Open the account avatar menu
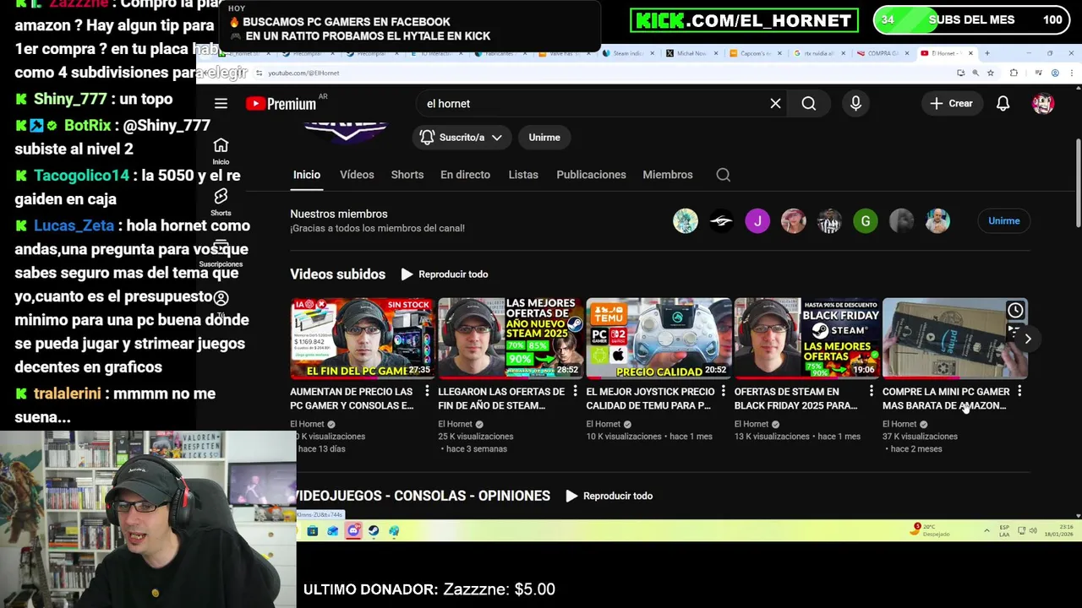Image resolution: width=1082 pixels, height=608 pixels. click(1043, 103)
